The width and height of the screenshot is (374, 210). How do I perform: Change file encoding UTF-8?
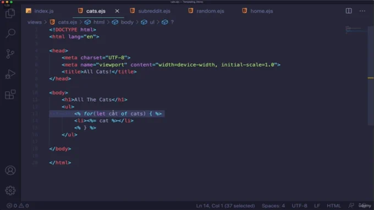coord(299,206)
